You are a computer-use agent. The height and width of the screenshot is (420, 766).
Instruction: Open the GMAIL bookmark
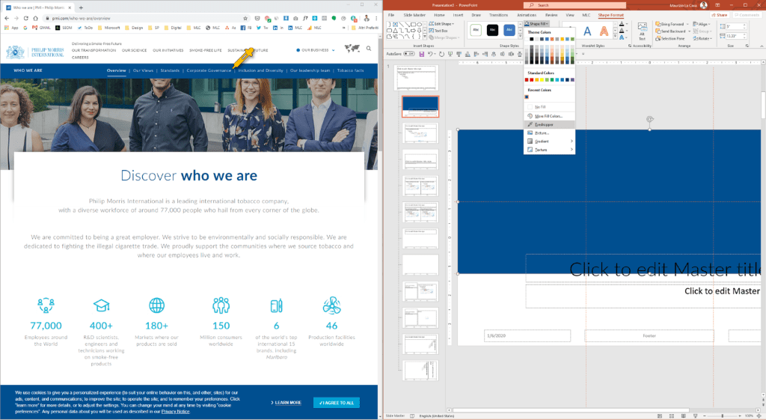(x=42, y=28)
